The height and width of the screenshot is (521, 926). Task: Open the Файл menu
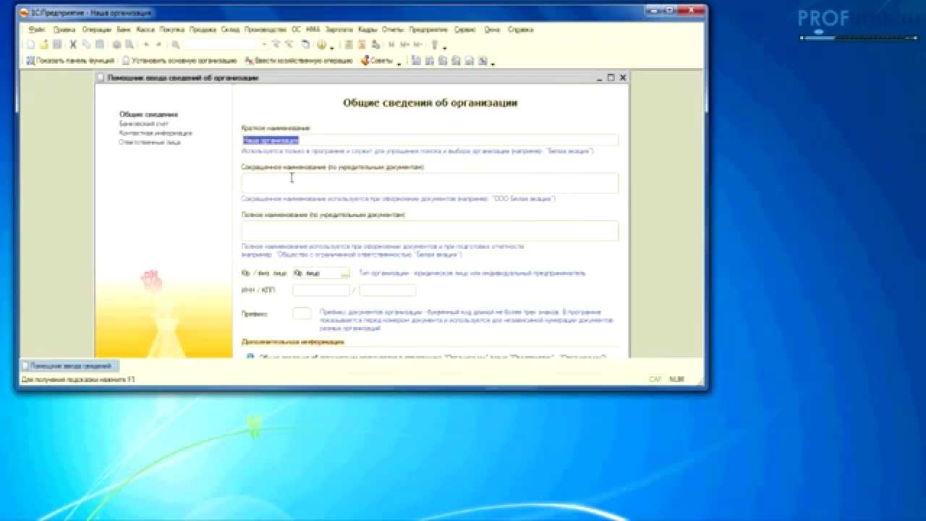(36, 30)
